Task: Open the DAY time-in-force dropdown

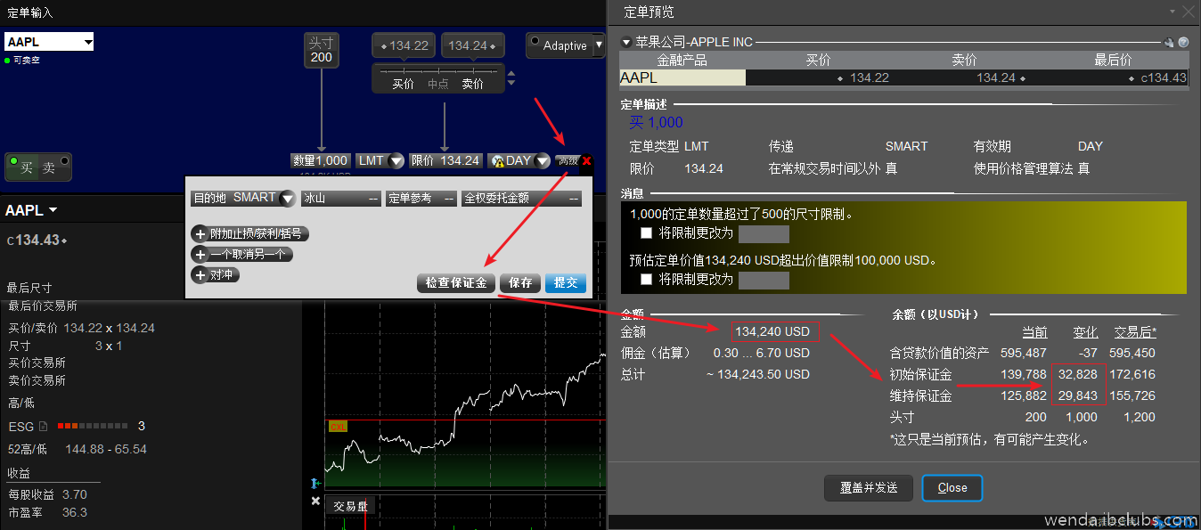Action: click(541, 161)
